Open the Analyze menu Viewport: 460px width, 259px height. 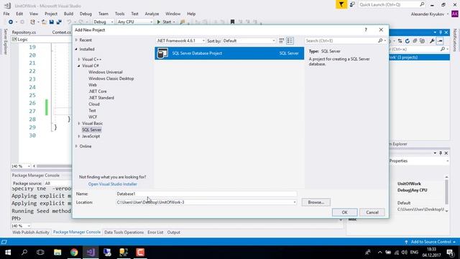click(x=152, y=14)
